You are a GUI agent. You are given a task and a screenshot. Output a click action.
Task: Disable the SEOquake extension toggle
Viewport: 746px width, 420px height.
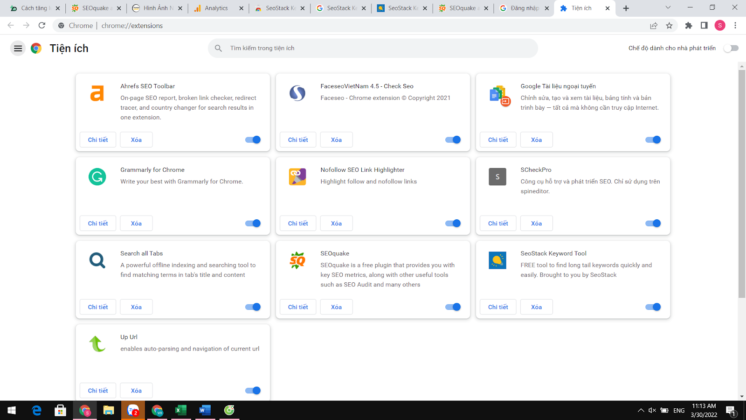tap(453, 307)
